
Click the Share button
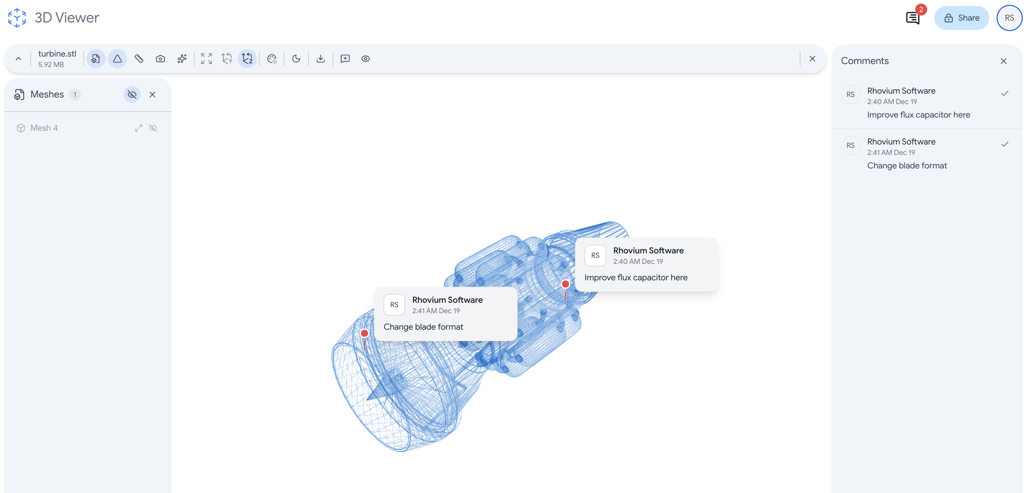(x=962, y=18)
